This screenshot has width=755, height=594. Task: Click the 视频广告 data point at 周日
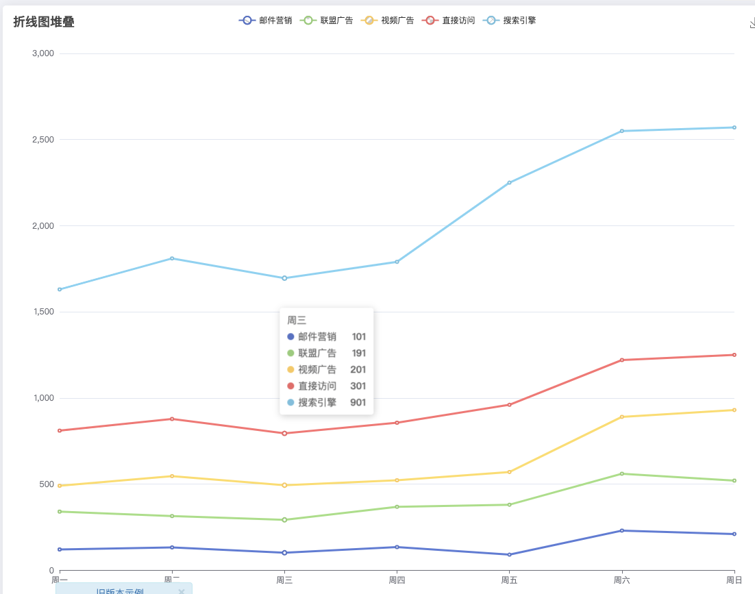click(733, 409)
